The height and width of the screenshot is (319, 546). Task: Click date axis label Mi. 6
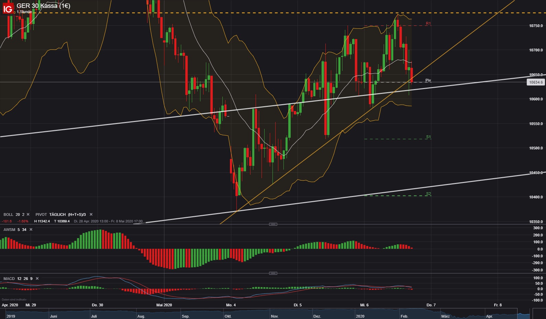click(x=364, y=305)
